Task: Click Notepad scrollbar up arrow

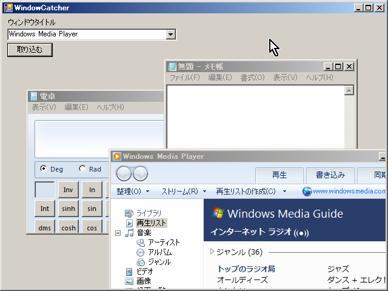Action: pyautogui.click(x=349, y=90)
